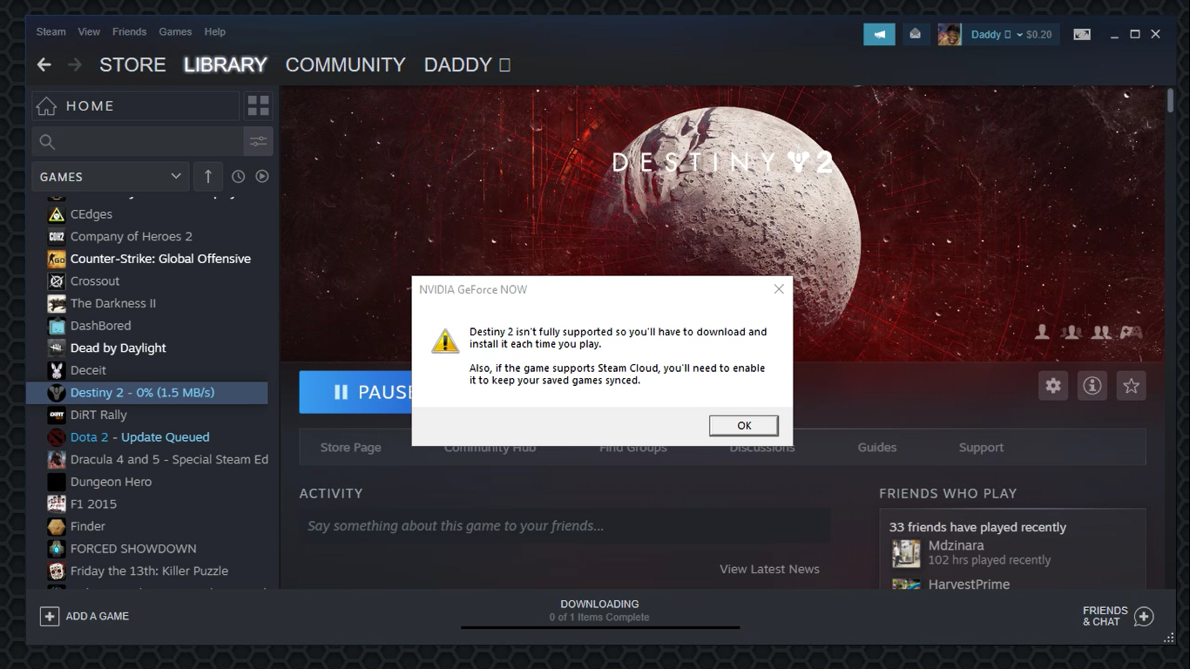Show Destiny 2 info icon
This screenshot has height=669, width=1190.
pos(1092,386)
